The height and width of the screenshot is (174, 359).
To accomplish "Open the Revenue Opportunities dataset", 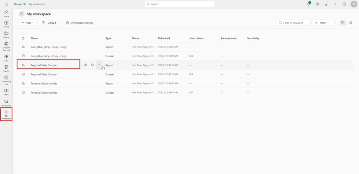I will 44,93.
